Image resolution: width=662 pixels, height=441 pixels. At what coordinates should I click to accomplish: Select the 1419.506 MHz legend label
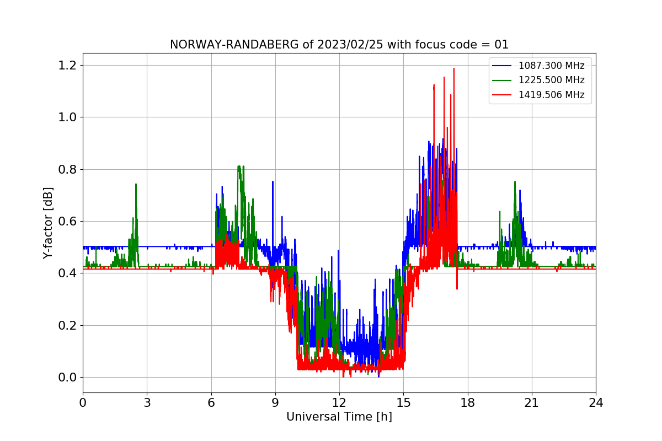pos(552,95)
